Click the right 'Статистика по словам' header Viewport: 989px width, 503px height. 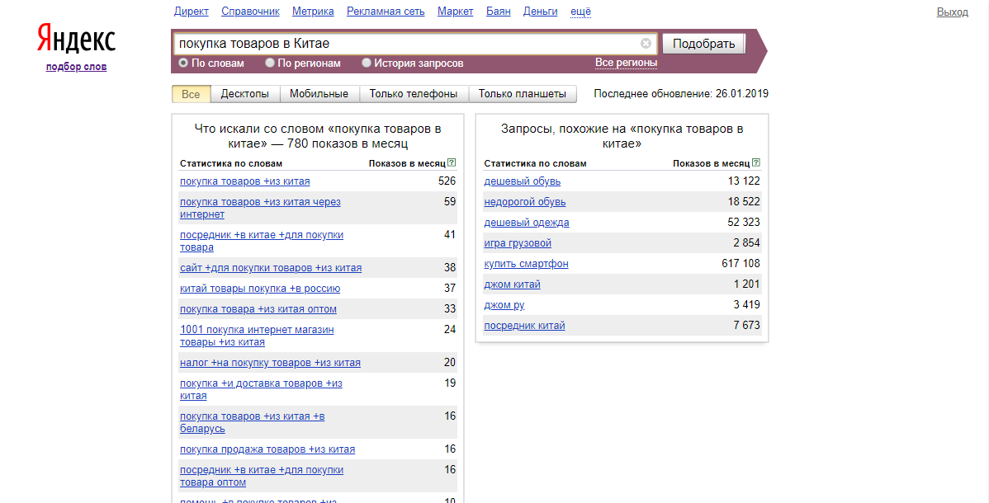click(x=535, y=163)
